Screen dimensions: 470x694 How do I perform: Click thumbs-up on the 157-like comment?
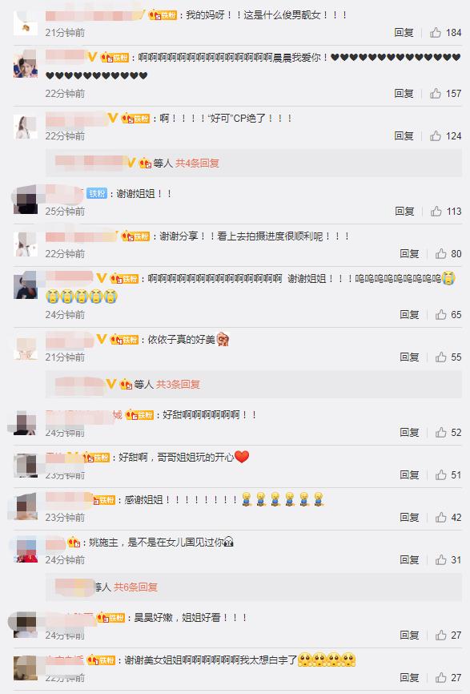(436, 94)
